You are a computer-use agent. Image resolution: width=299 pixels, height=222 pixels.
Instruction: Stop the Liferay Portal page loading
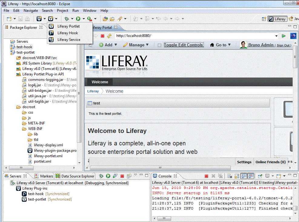pos(102,36)
